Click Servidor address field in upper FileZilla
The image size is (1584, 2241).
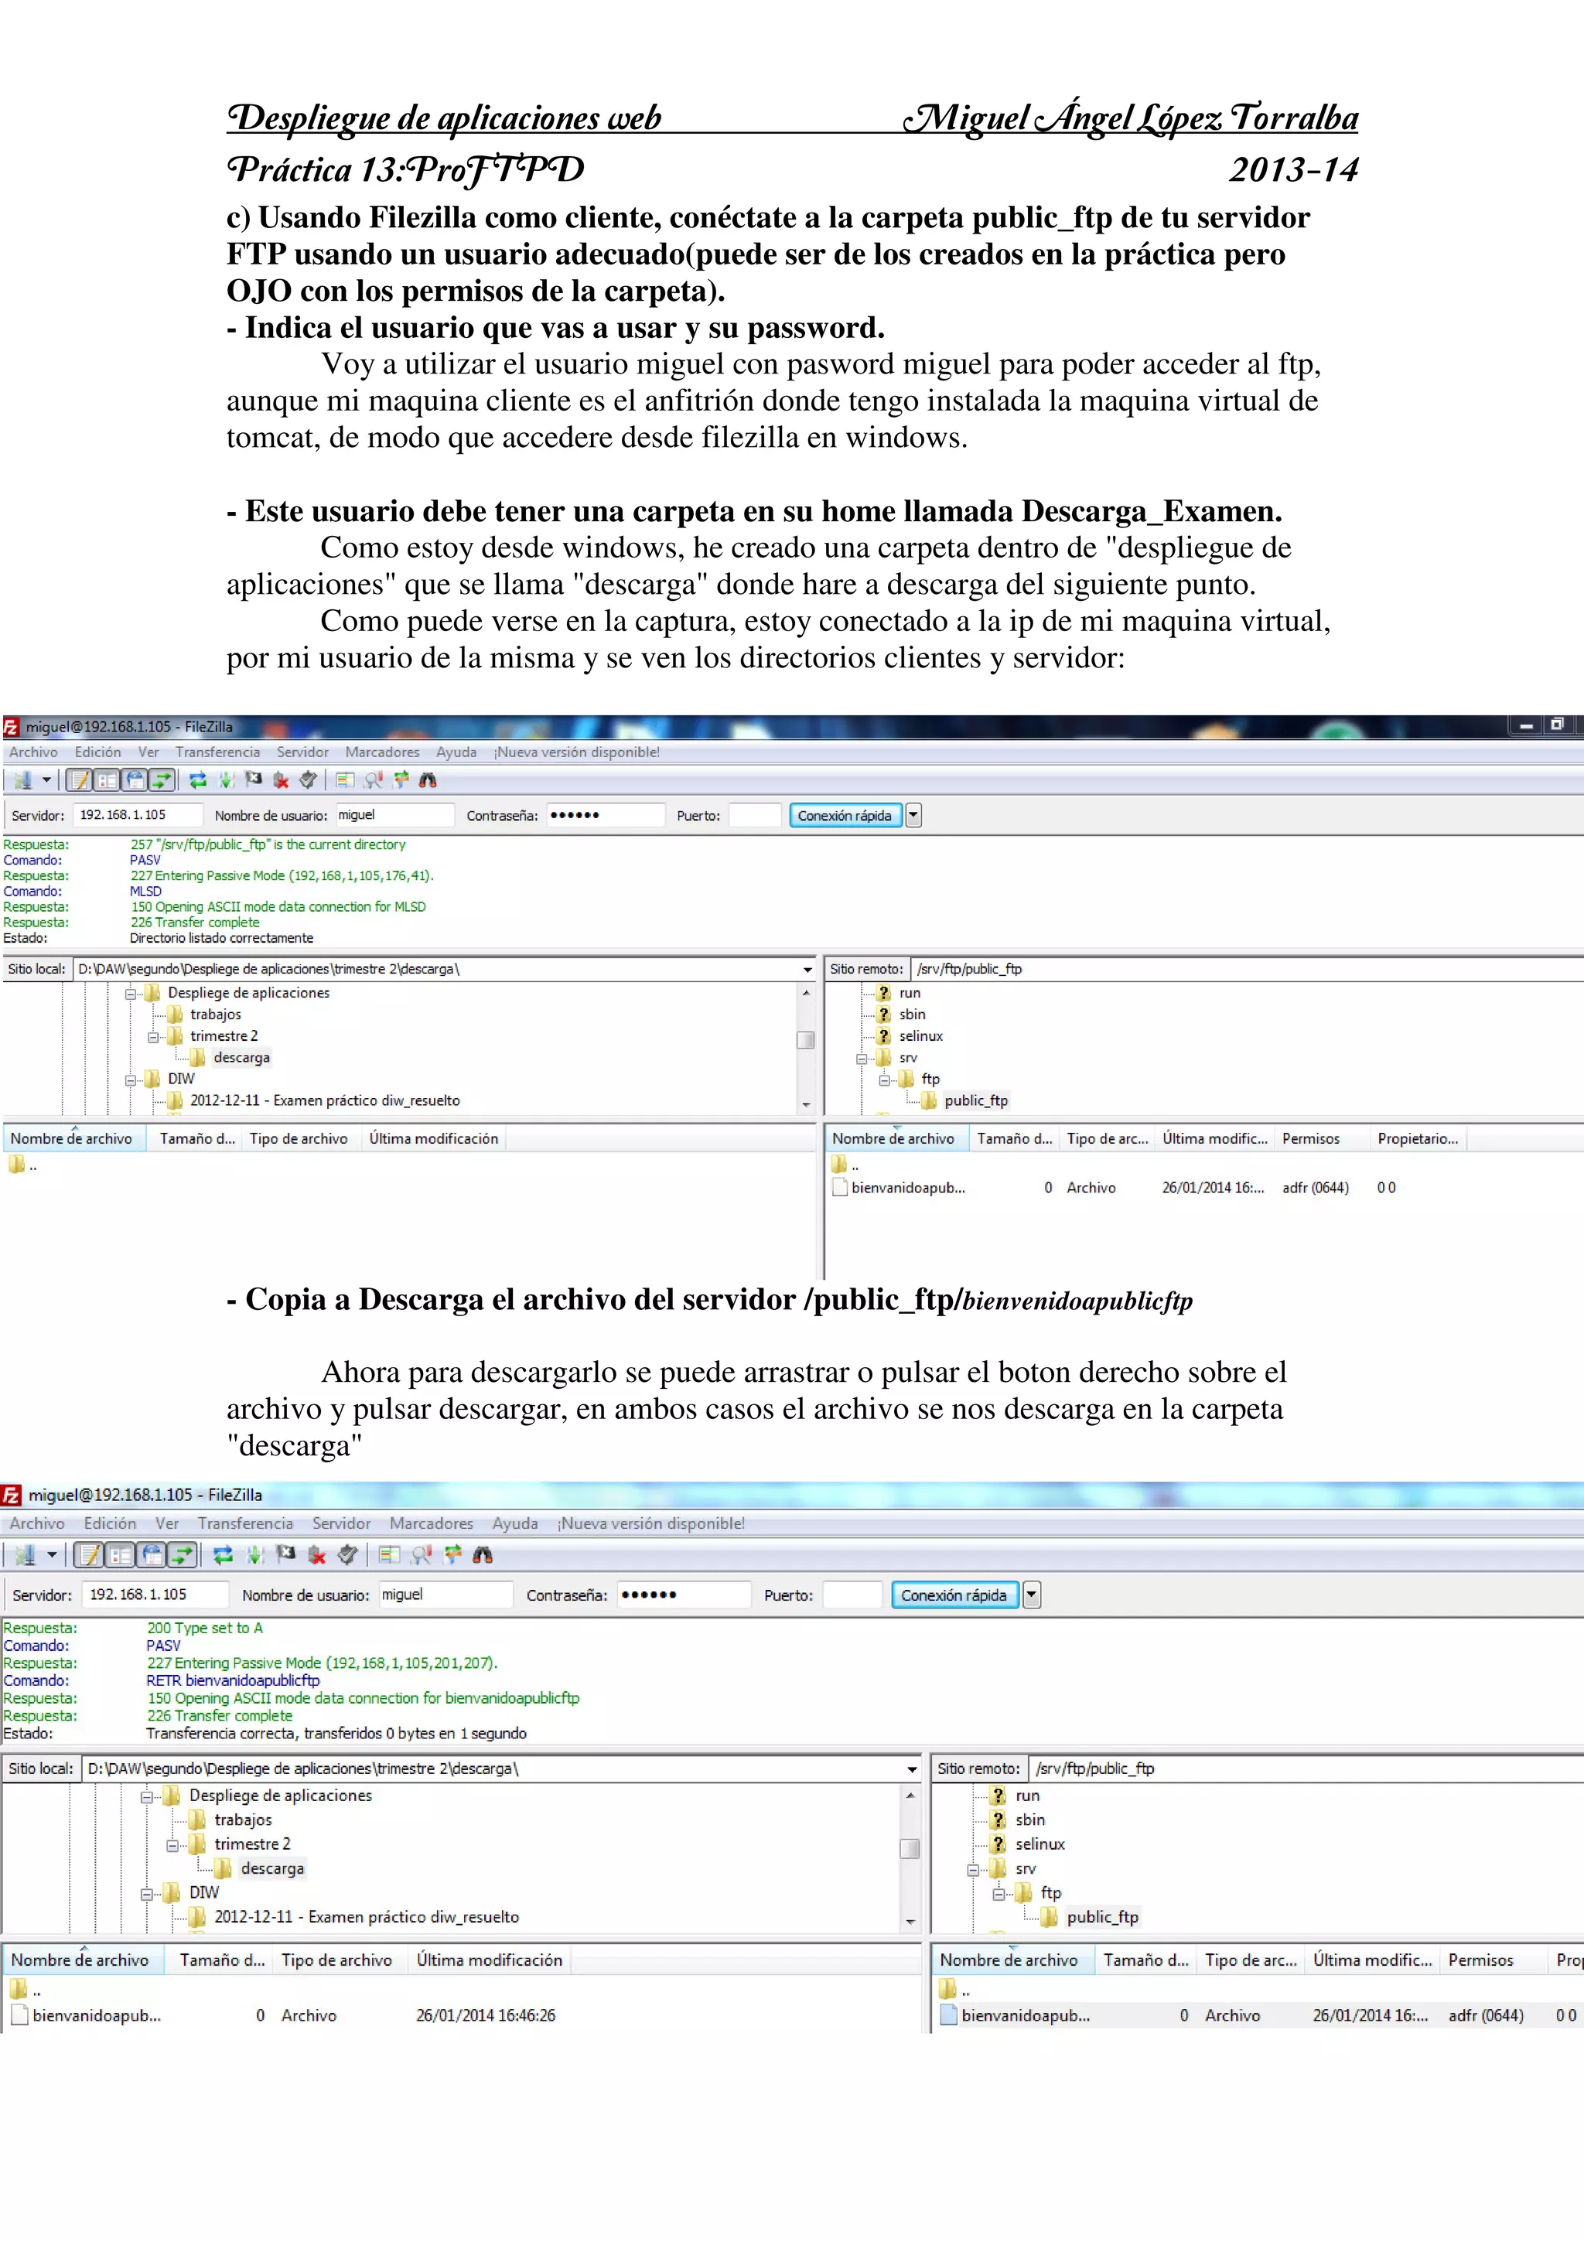[138, 815]
